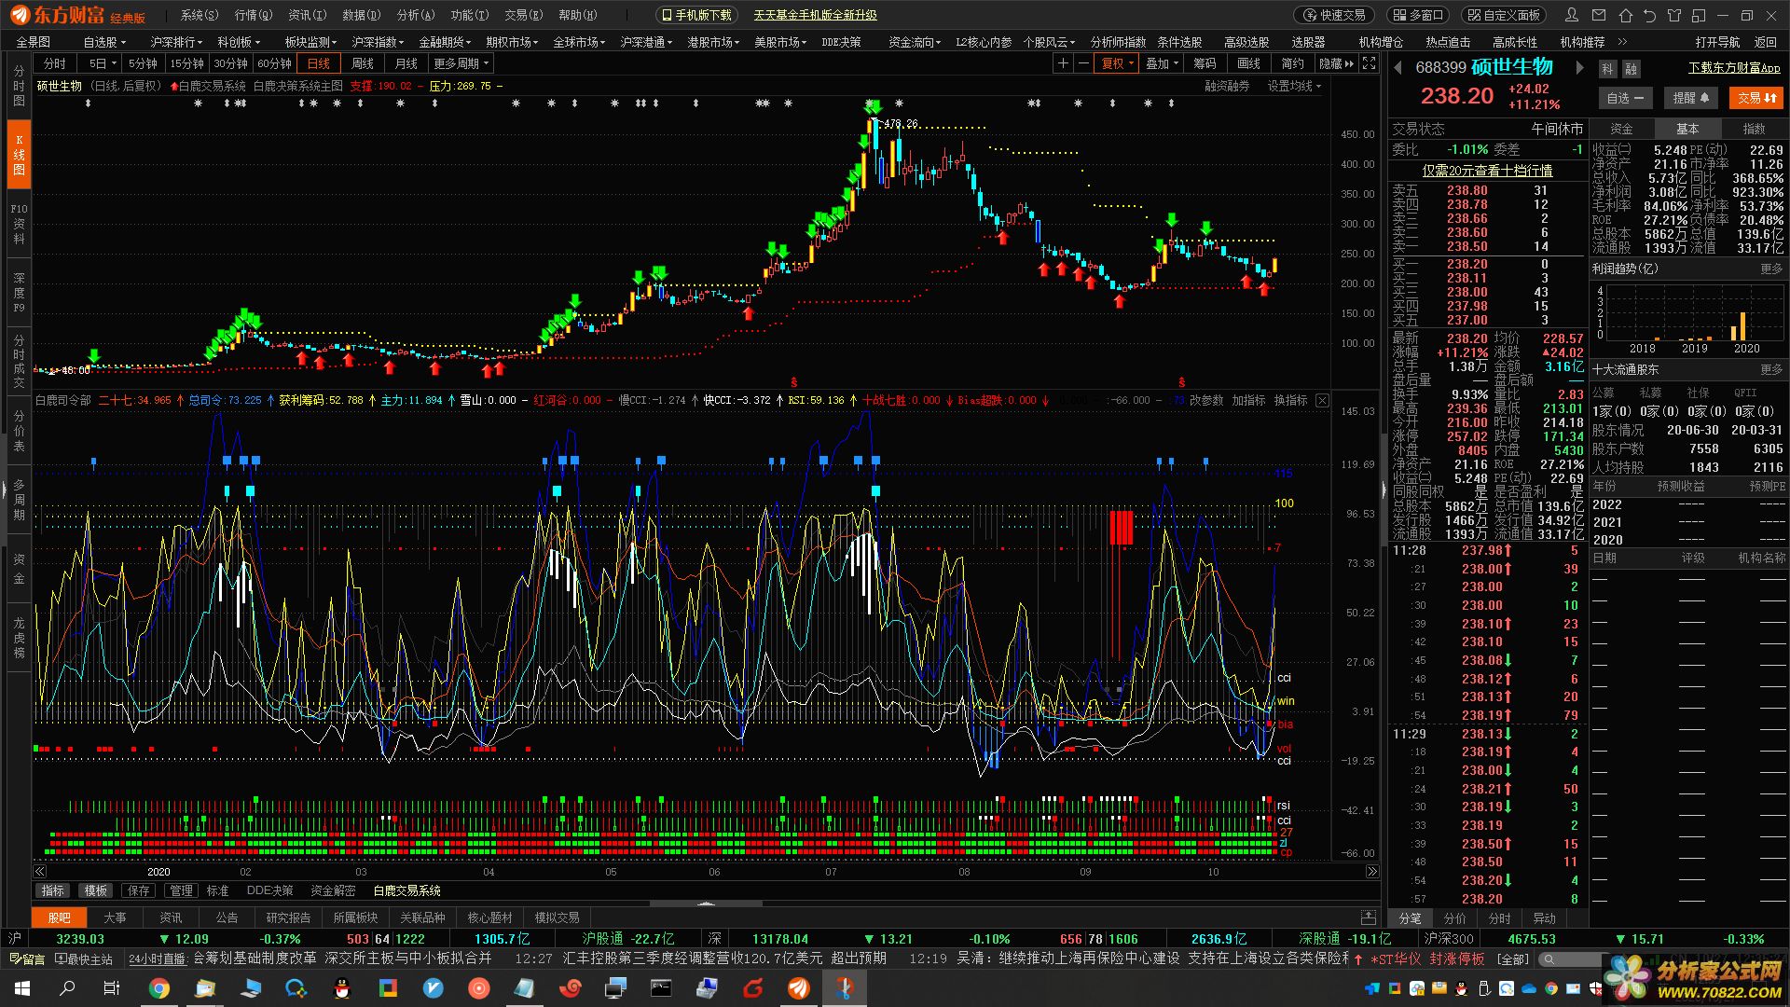Jump timeline to latest with right double-arrow
This screenshot has height=1007, width=1790.
tap(1372, 872)
